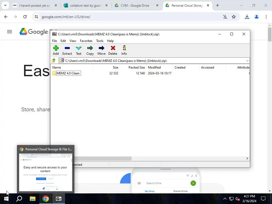Open the Help menu in 7-Zip

(110, 41)
